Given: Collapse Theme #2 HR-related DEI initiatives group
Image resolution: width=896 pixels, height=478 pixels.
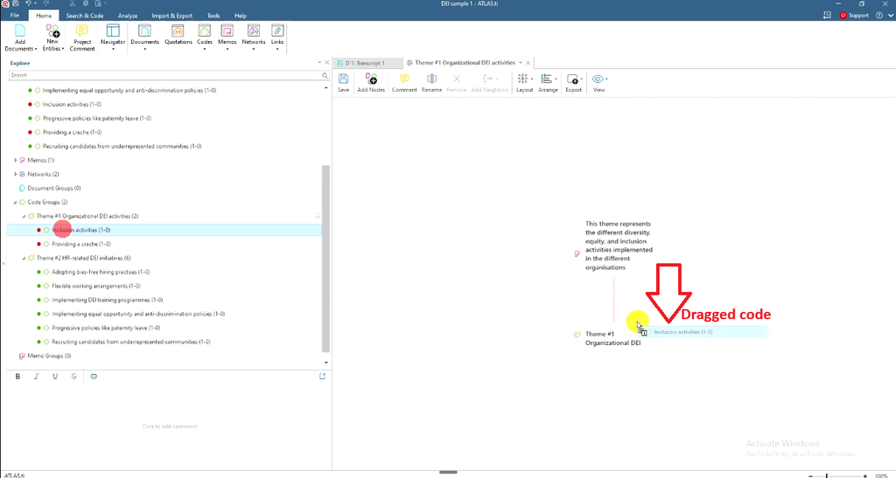Looking at the screenshot, I should point(24,258).
